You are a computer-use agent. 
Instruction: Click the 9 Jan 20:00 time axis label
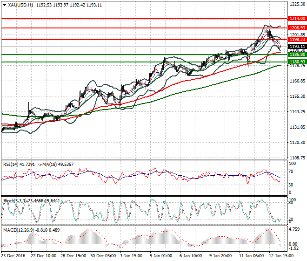220,256
